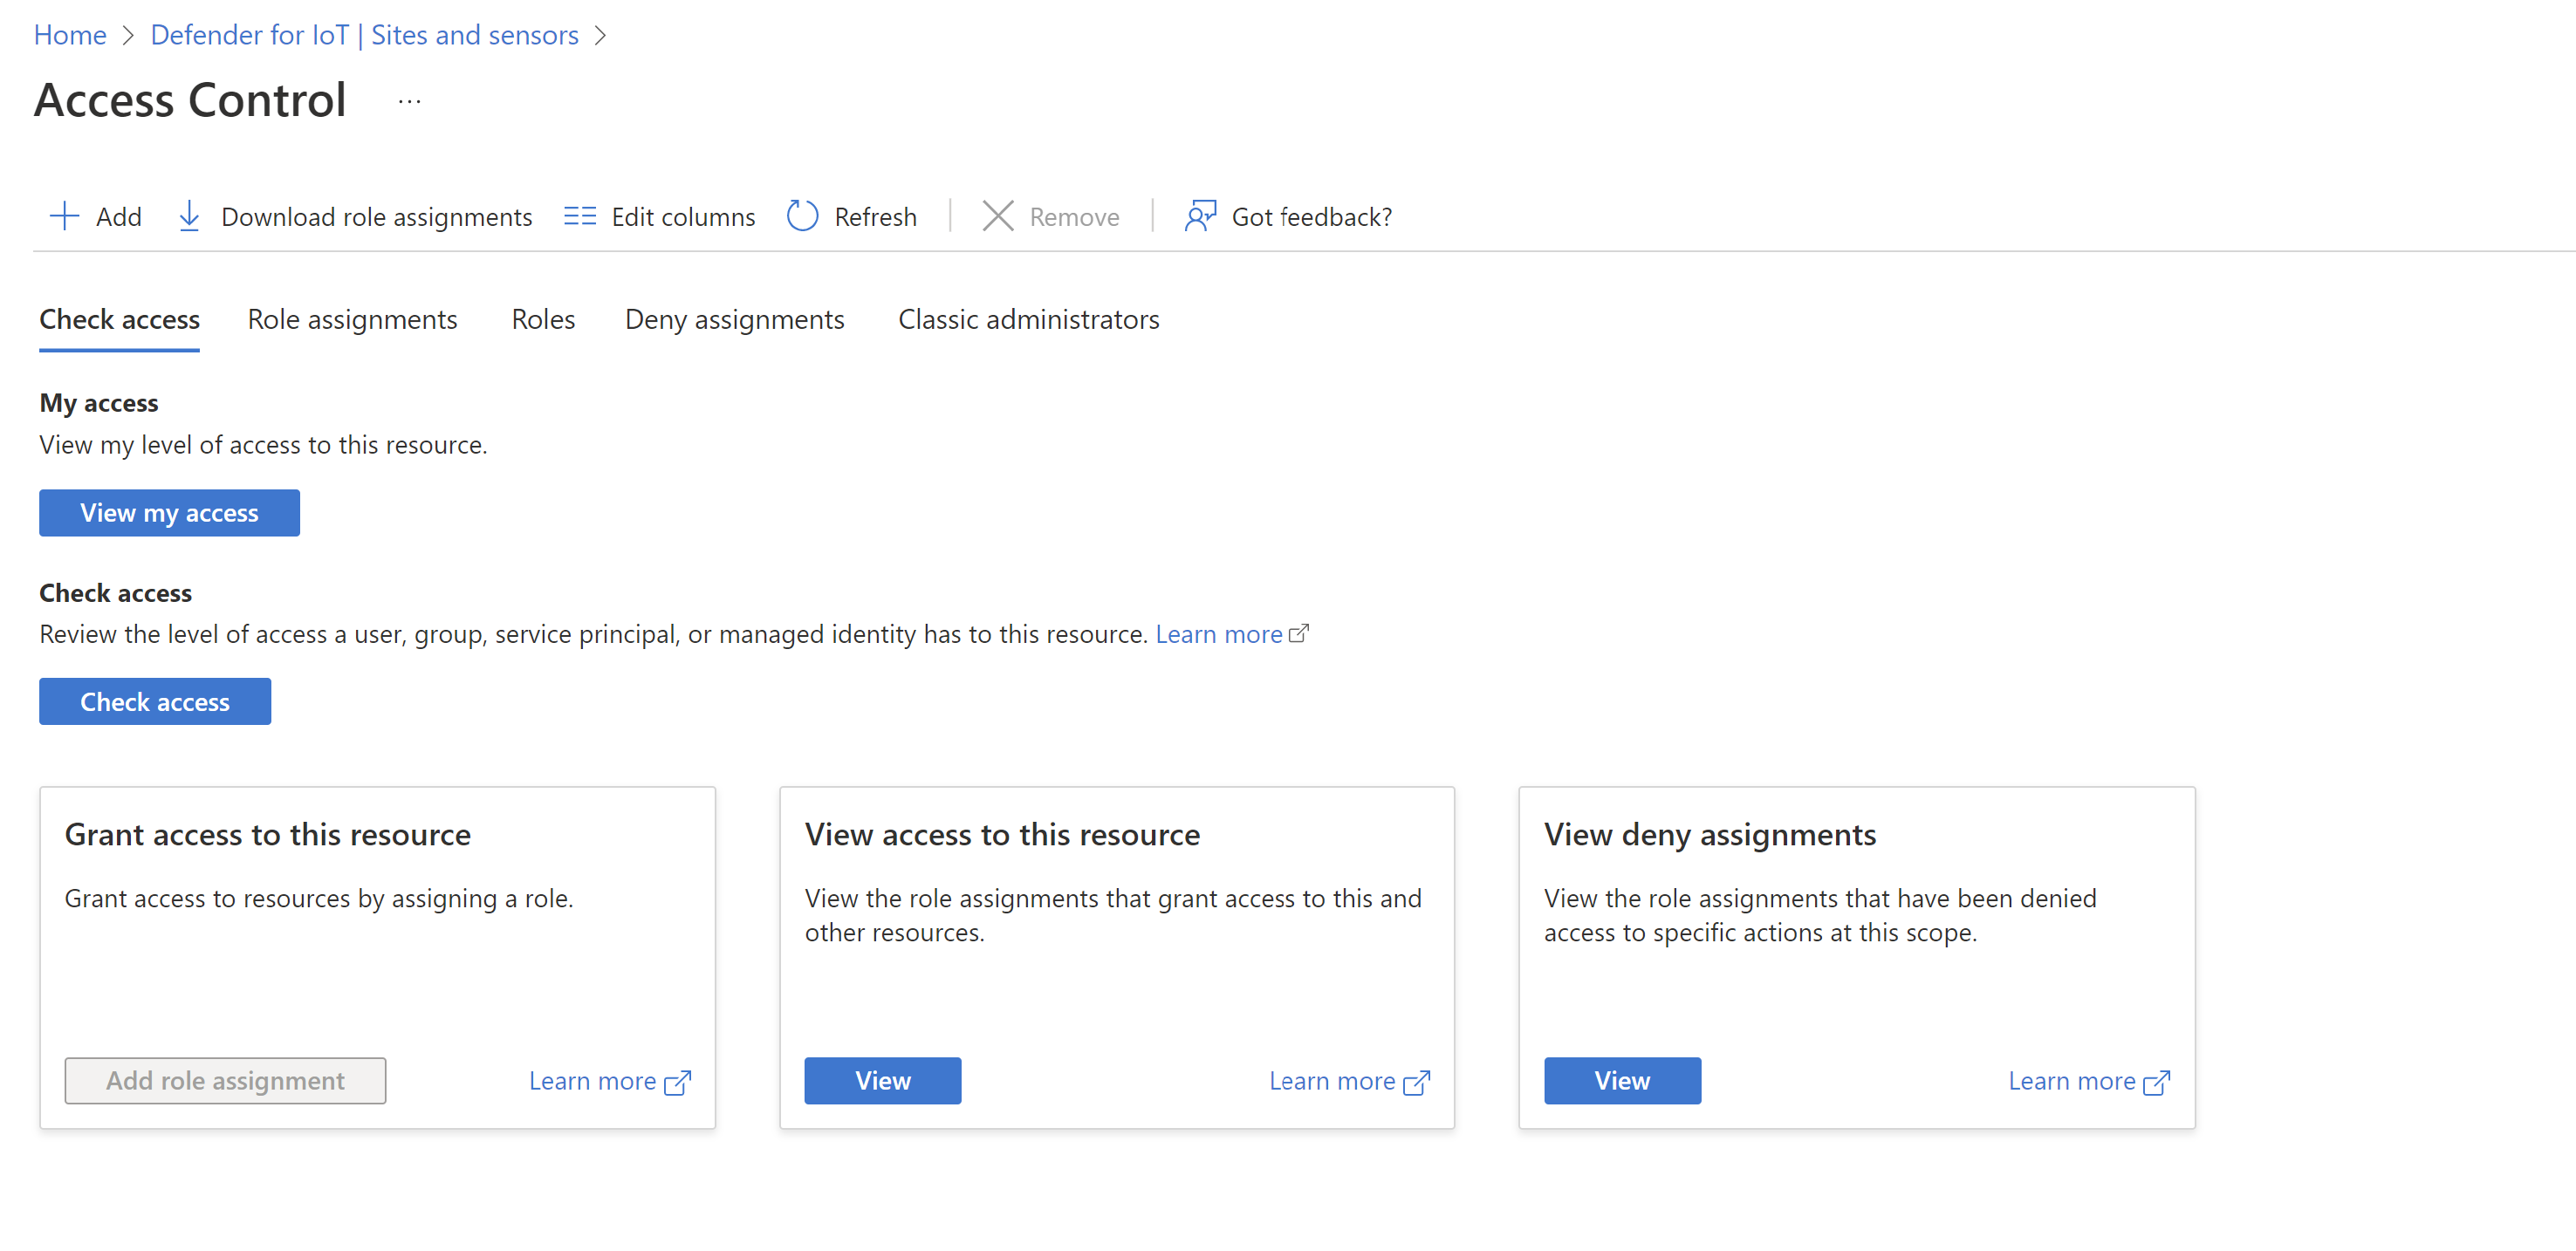The height and width of the screenshot is (1251, 2576).
Task: Click the blue Check access button
Action: 154,701
